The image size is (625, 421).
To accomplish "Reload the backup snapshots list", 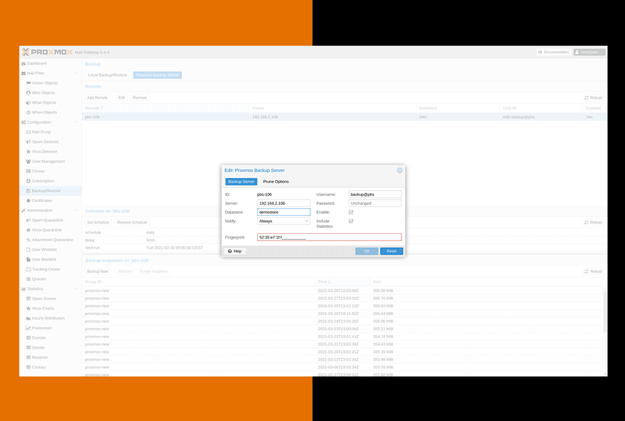I will click(x=593, y=271).
